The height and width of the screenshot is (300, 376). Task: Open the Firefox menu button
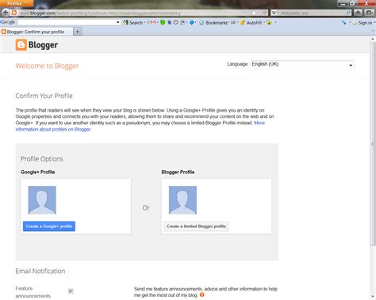(x=17, y=3)
